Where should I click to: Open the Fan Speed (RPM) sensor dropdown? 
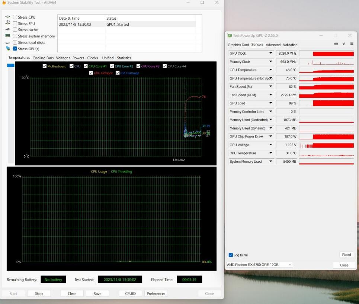pos(270,95)
